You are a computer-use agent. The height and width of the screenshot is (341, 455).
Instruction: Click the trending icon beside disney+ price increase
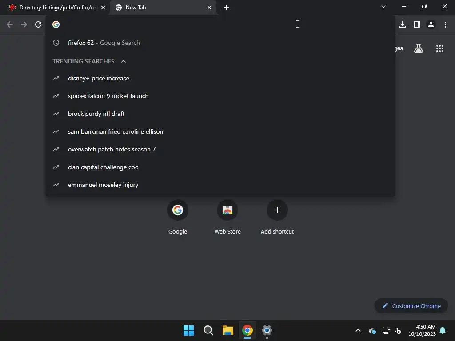pos(56,78)
